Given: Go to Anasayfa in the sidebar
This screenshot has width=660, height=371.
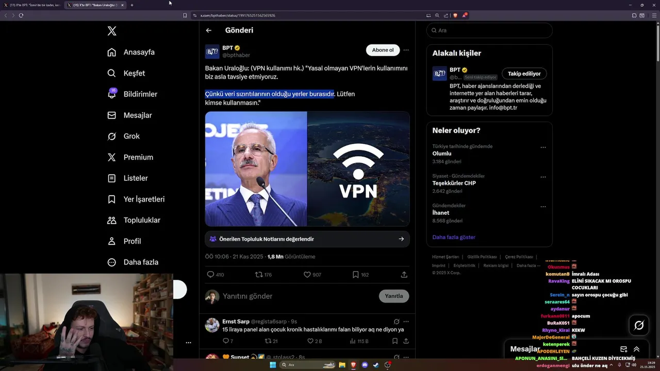Looking at the screenshot, I should point(131,52).
